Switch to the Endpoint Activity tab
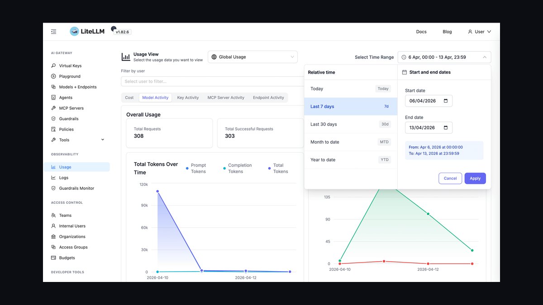Viewport: 543px width, 305px height. click(x=268, y=98)
